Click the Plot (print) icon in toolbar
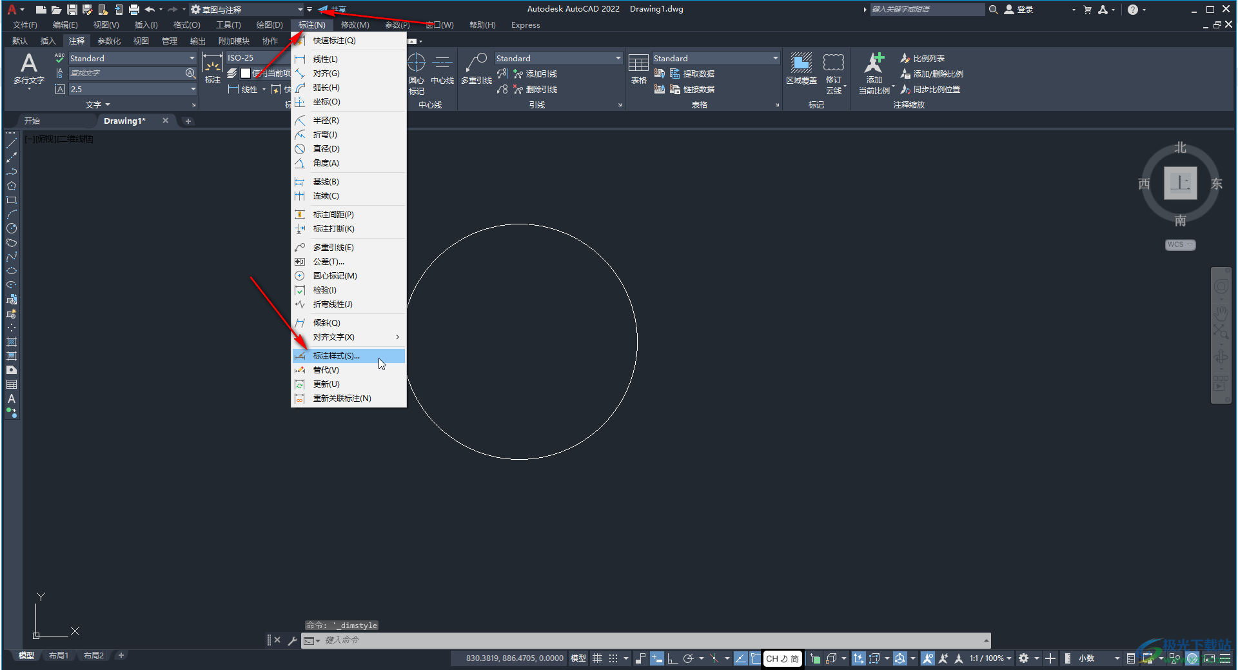The width and height of the screenshot is (1238, 670). coord(134,10)
